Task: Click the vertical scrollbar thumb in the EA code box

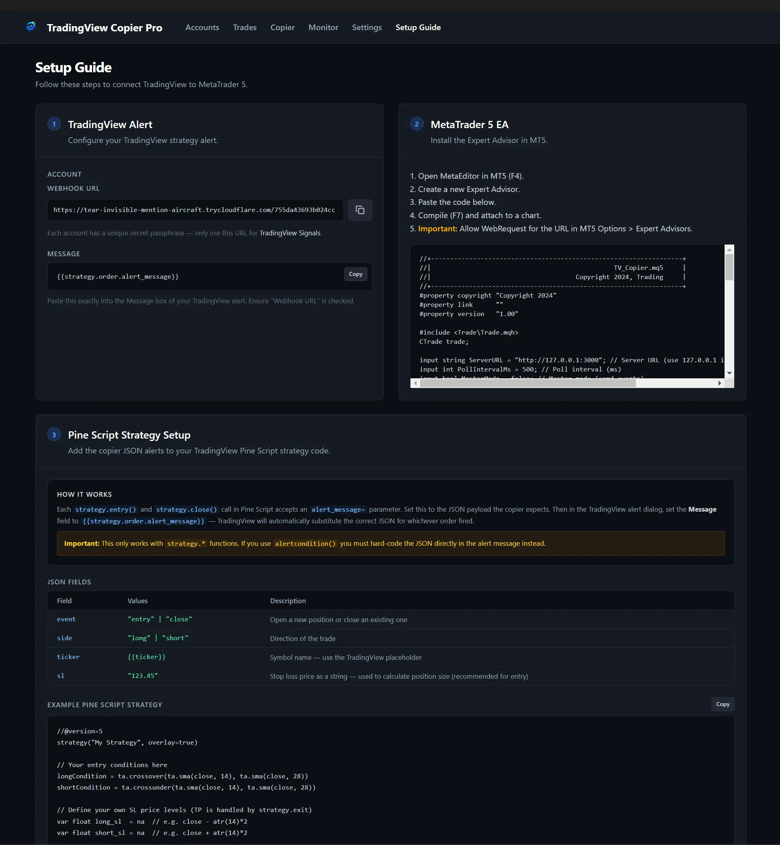Action: (x=729, y=267)
